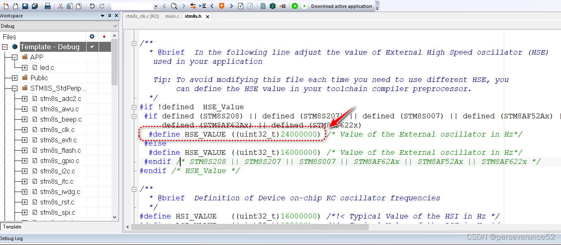
Task: Select stm8s_flash.c in file tree
Action: click(60, 151)
